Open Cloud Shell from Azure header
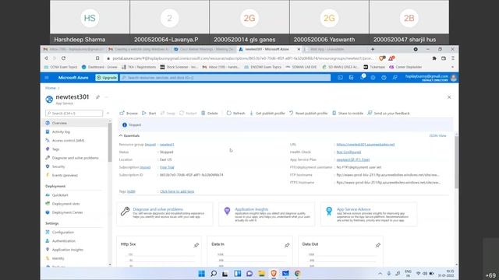Image resolution: width=499 pixels, height=280 pixels. tap(340, 78)
